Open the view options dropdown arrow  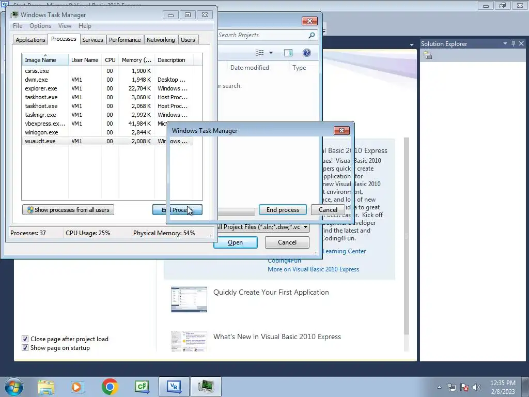(x=271, y=53)
